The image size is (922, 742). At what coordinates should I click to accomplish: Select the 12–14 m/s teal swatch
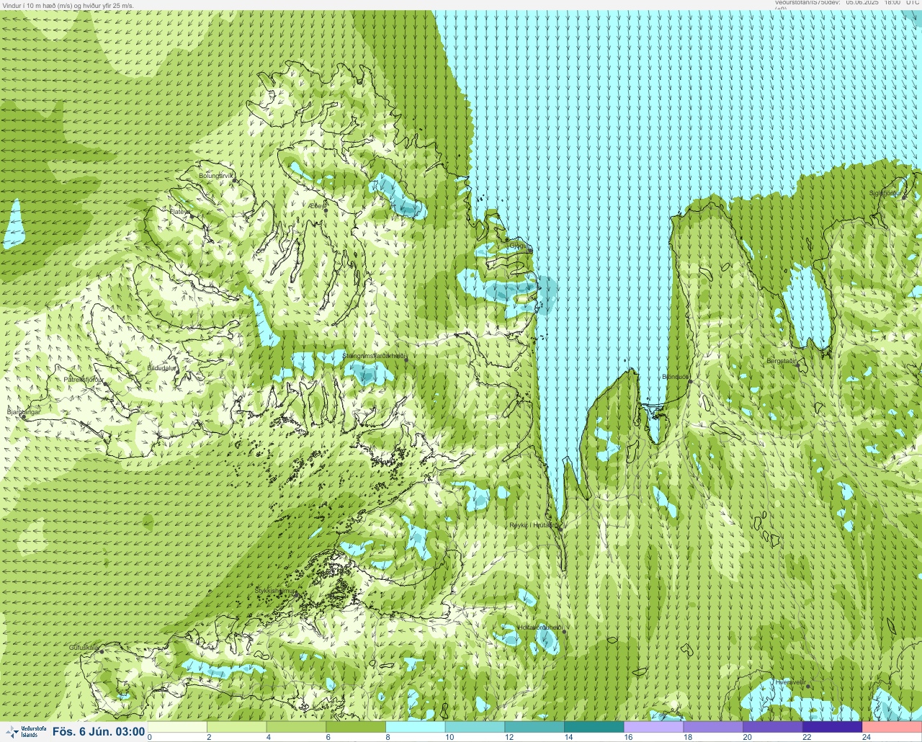point(534,727)
